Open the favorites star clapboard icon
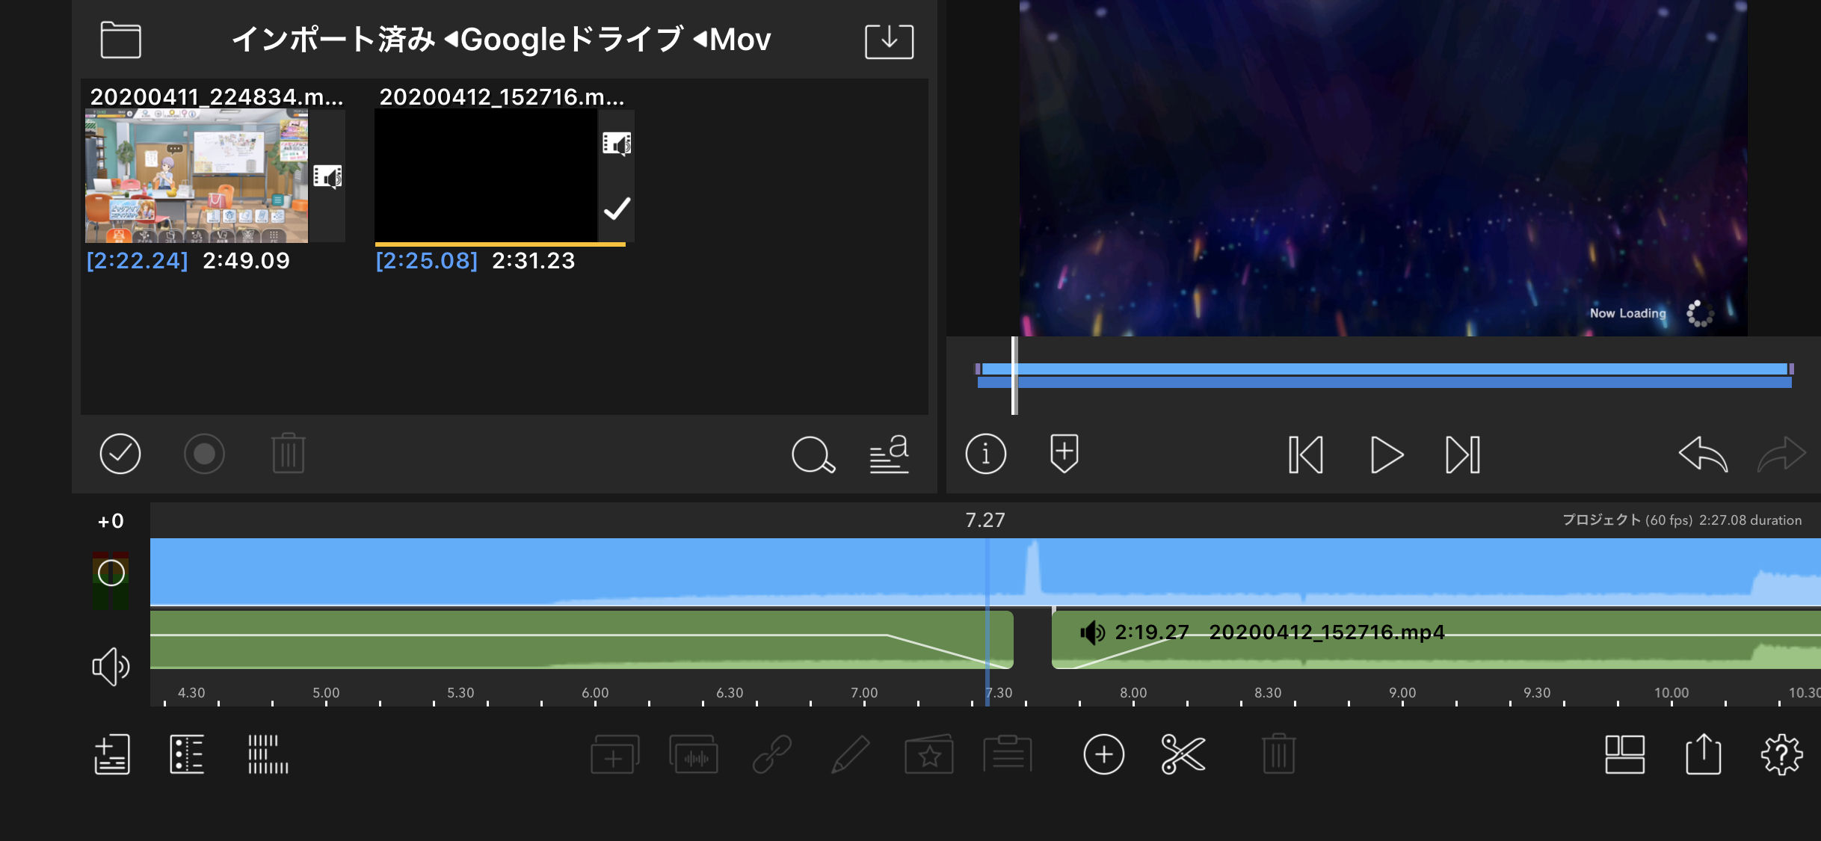1821x841 pixels. coord(928,754)
